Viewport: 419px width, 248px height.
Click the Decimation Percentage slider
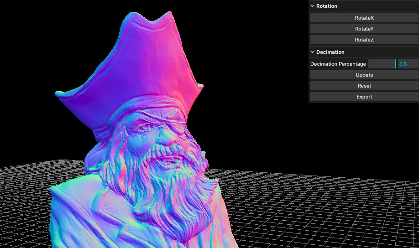point(382,64)
